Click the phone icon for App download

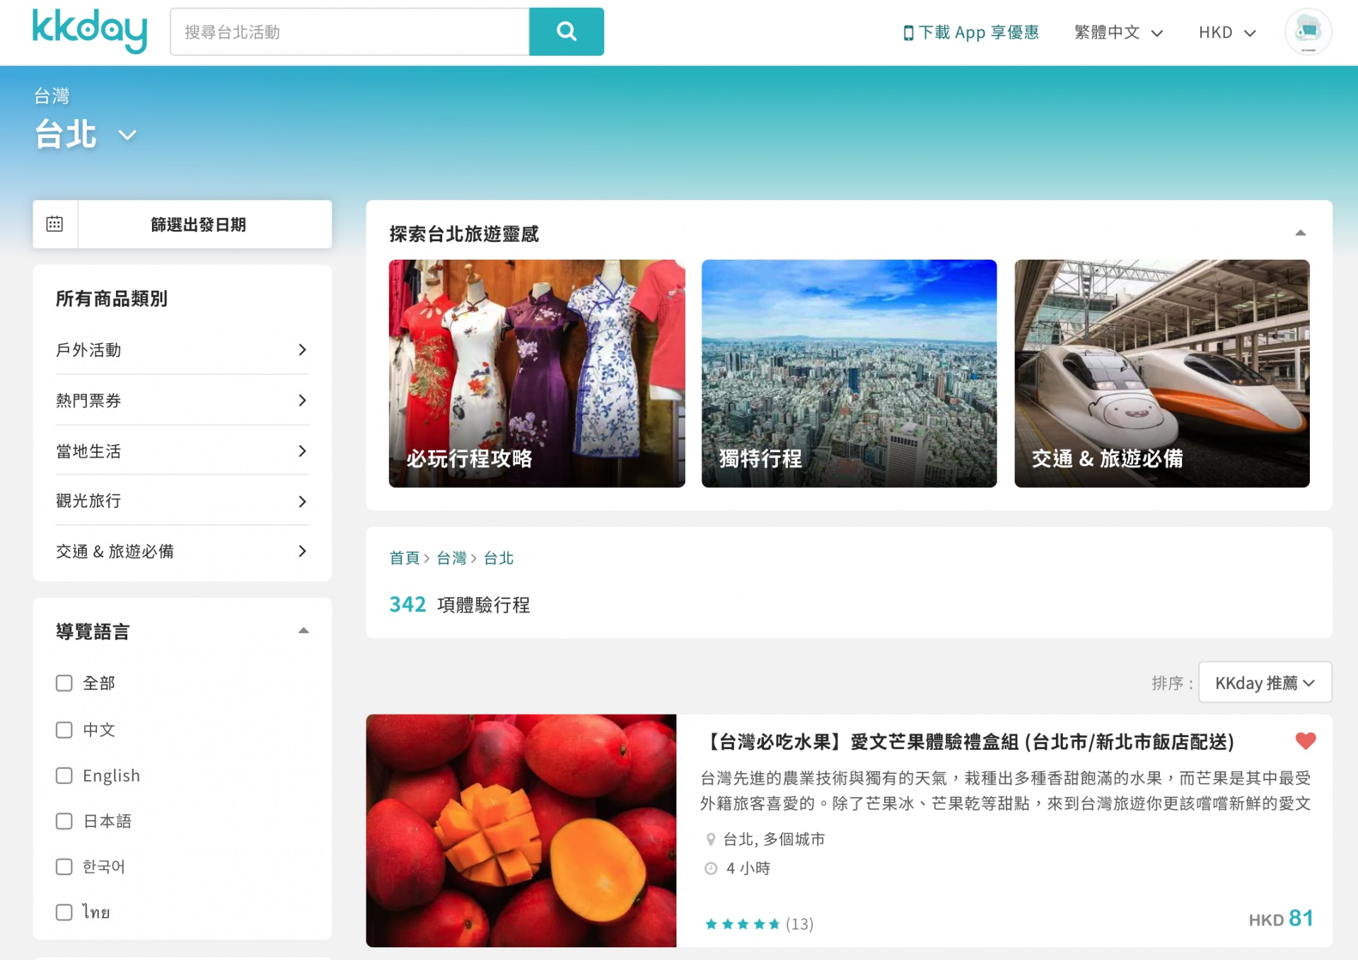click(x=908, y=33)
